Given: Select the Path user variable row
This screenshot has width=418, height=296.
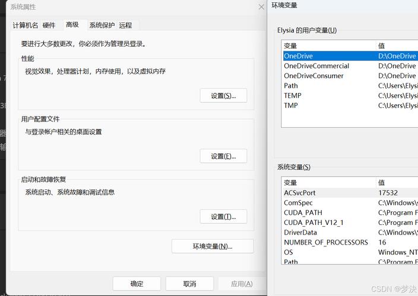Looking at the screenshot, I should point(350,86).
